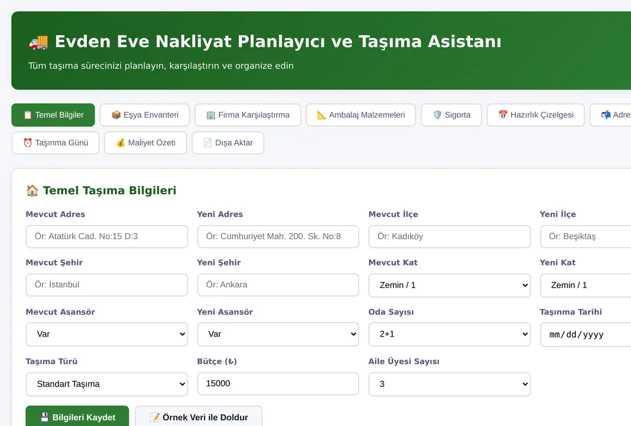The image size is (631, 426).
Task: View the Maliyet Özeti tab
Action: (x=145, y=143)
